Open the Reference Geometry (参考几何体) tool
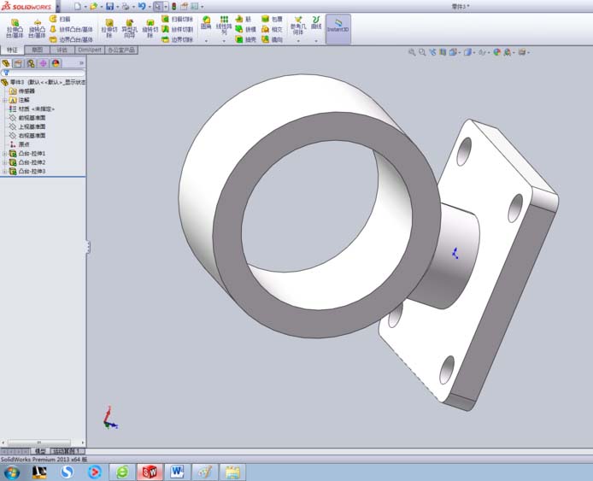This screenshot has width=593, height=481. (x=298, y=25)
